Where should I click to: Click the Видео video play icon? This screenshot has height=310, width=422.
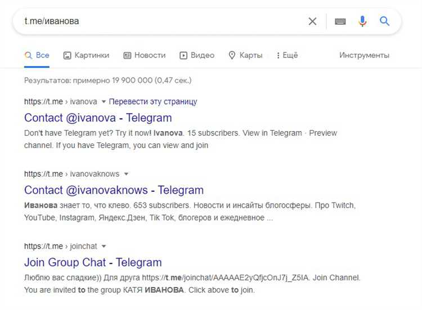183,55
